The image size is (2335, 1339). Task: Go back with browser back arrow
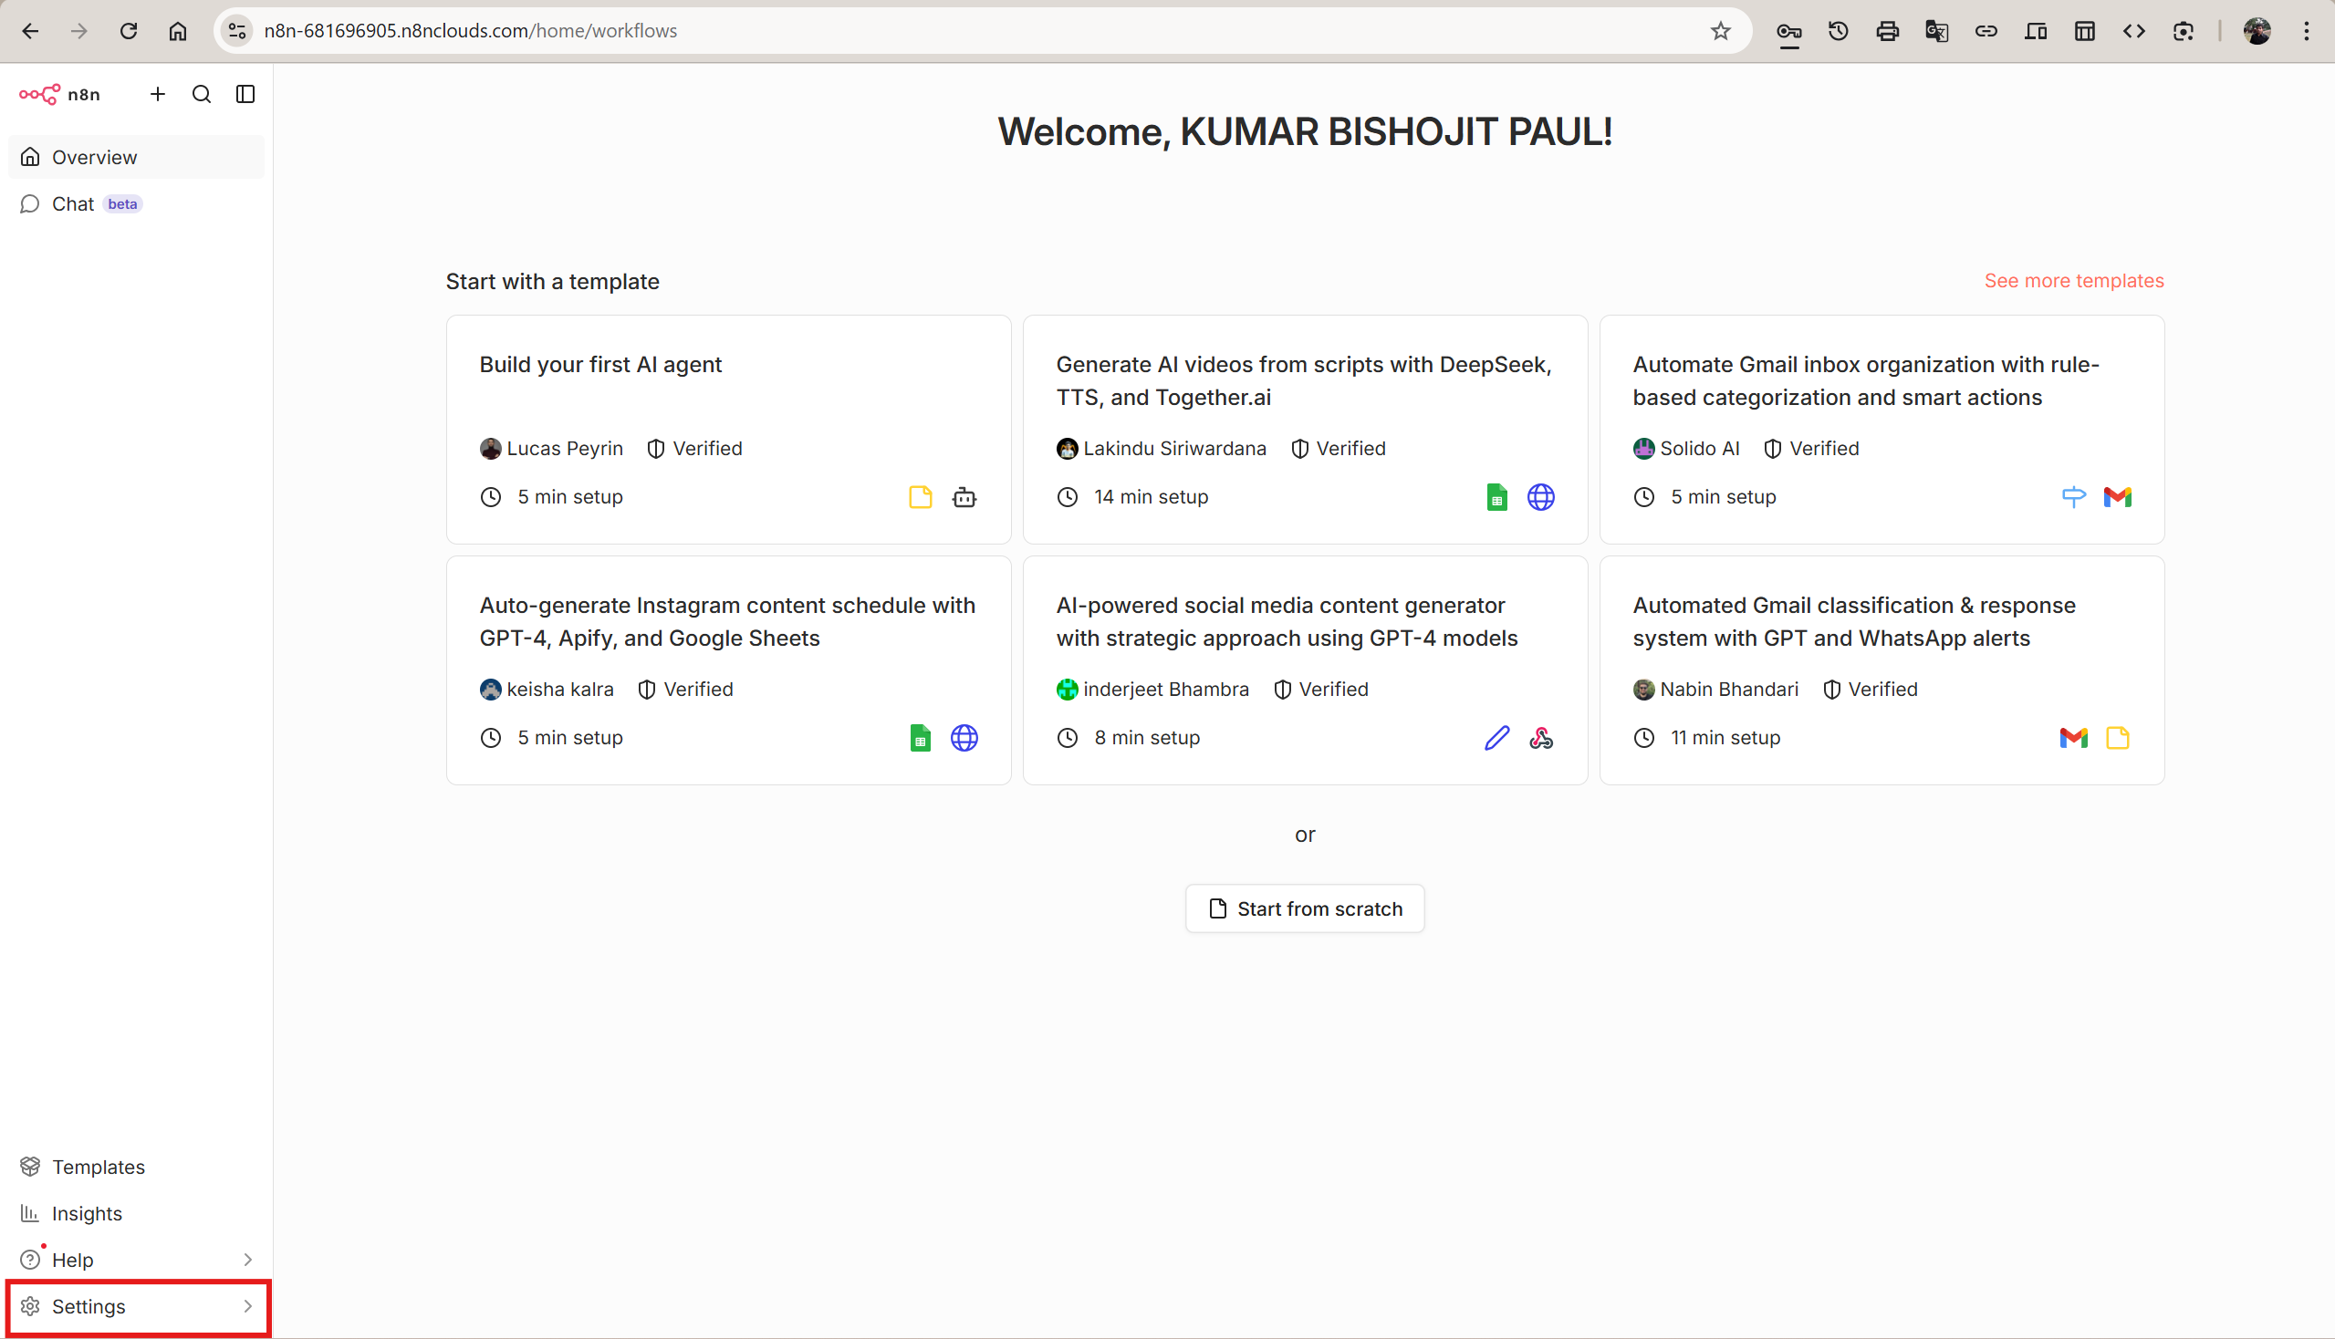[x=30, y=31]
